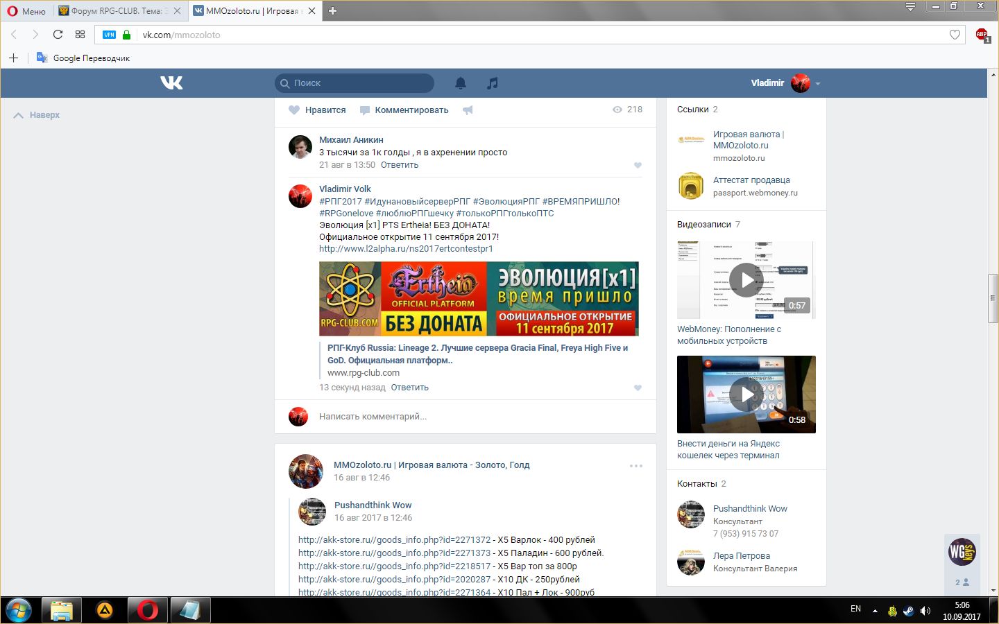Viewport: 999px width, 624px height.
Task: Add a bookmark with the plus button
Action: (13, 58)
